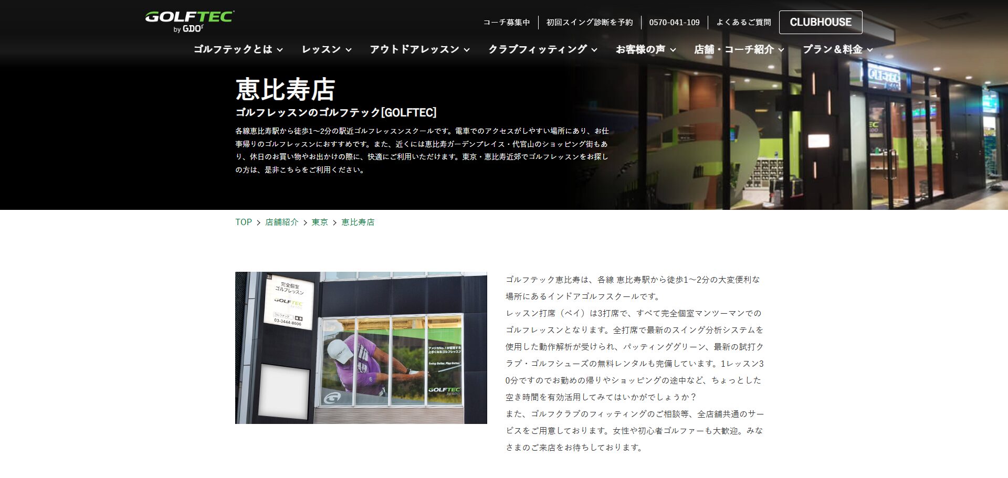
Task: Open よくあるご質問 FAQ link
Action: point(743,22)
